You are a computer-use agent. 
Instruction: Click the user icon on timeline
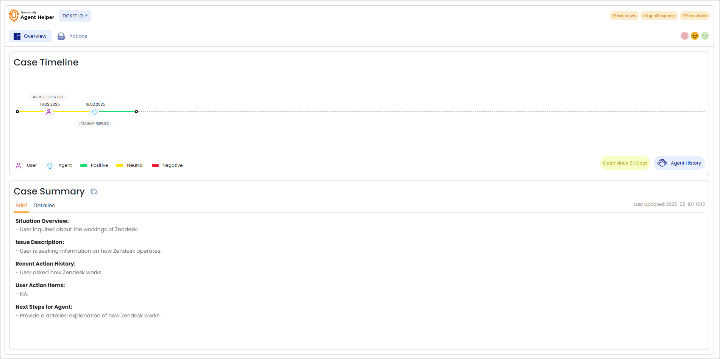click(48, 112)
